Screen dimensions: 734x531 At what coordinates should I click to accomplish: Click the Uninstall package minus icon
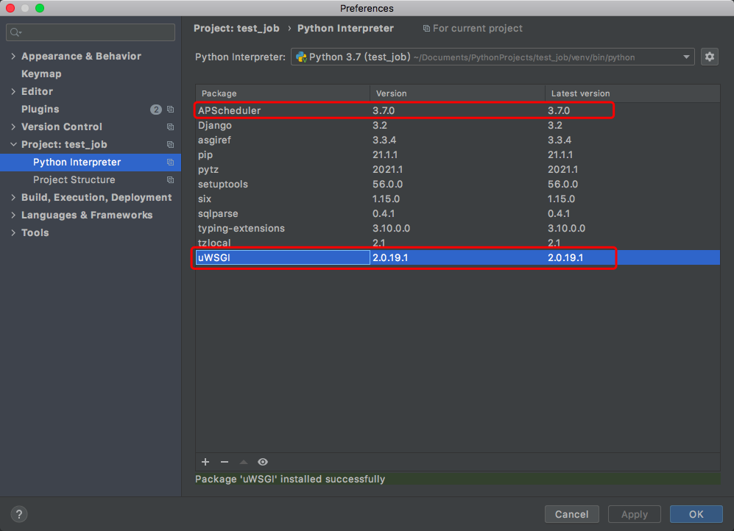[225, 462]
